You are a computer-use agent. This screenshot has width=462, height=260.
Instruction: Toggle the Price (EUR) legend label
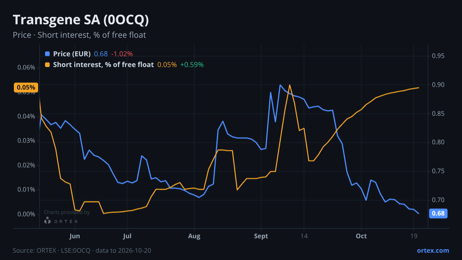click(x=72, y=54)
